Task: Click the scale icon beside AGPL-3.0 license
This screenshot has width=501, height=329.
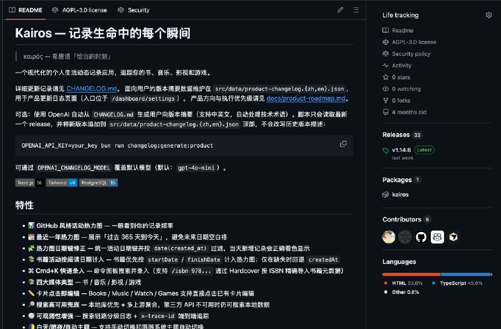Action: point(386,42)
